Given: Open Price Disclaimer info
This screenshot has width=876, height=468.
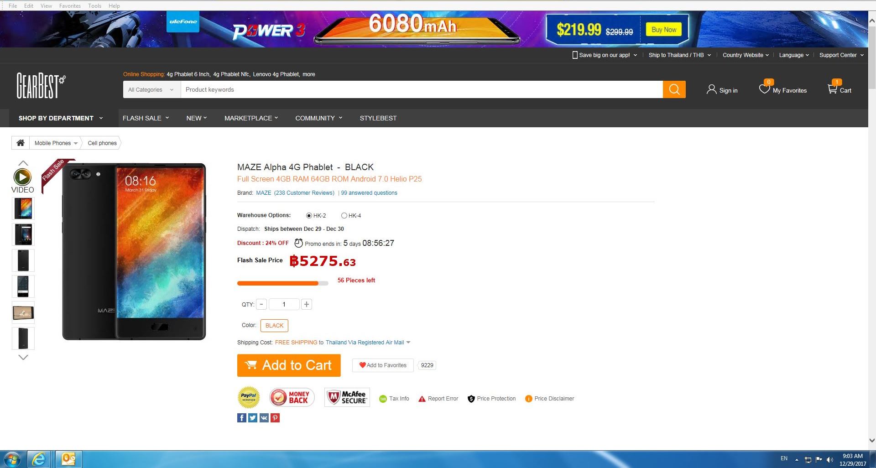Looking at the screenshot, I should 550,399.
